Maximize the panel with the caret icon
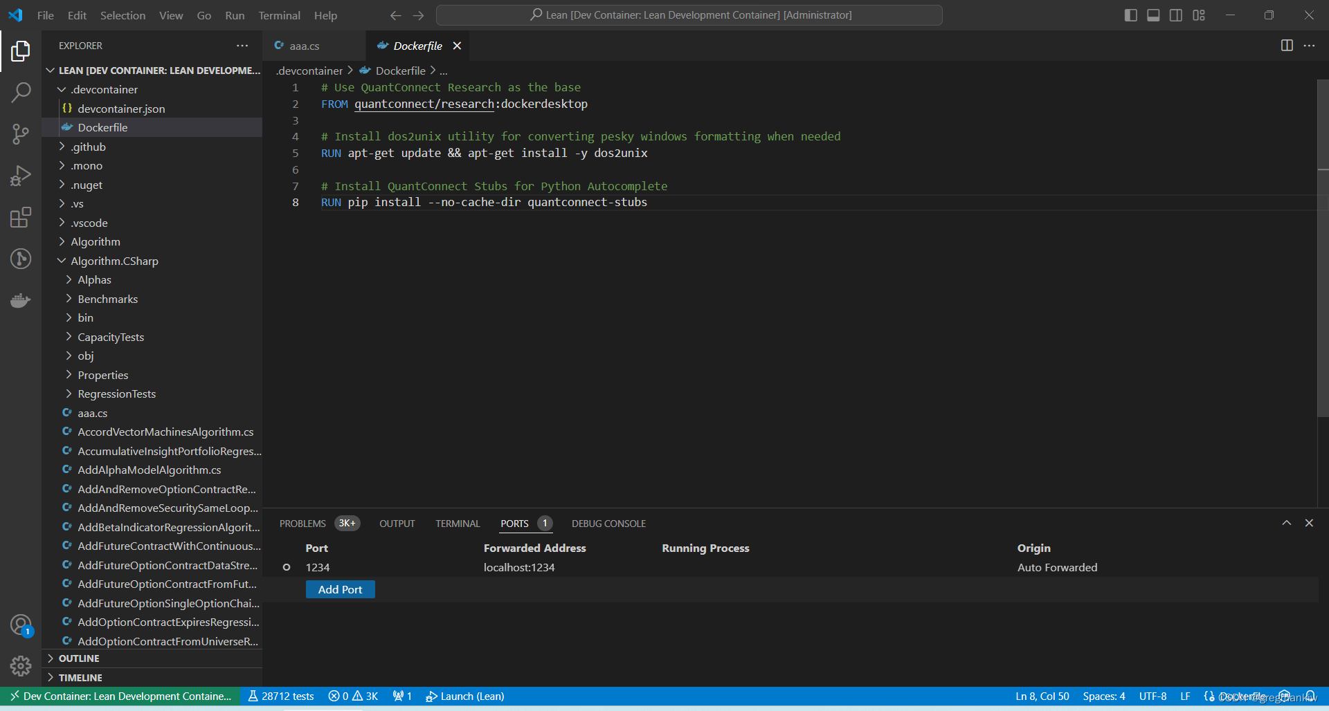1329x711 pixels. (x=1286, y=523)
